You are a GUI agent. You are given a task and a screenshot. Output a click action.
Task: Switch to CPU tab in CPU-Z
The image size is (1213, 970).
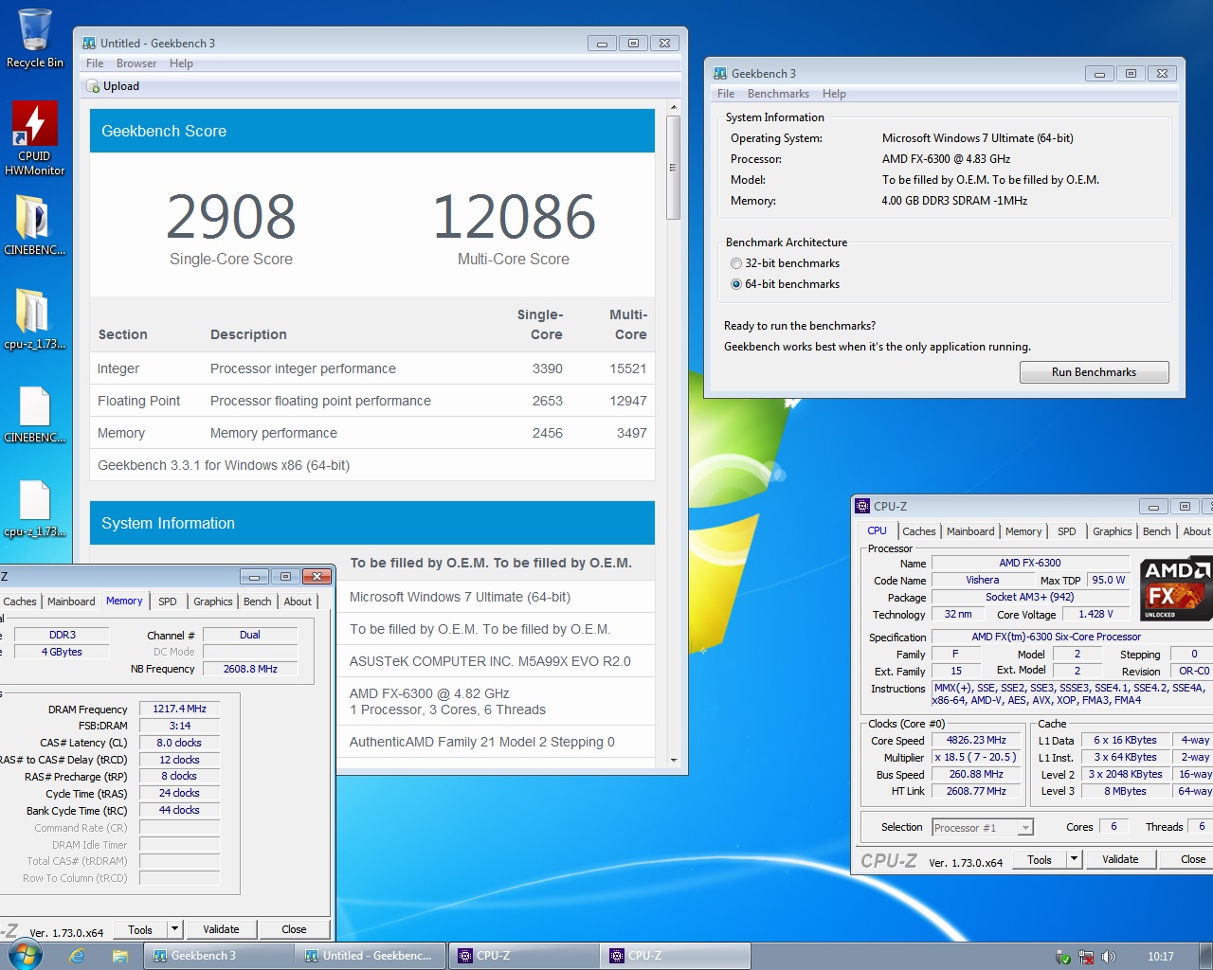coord(878,530)
